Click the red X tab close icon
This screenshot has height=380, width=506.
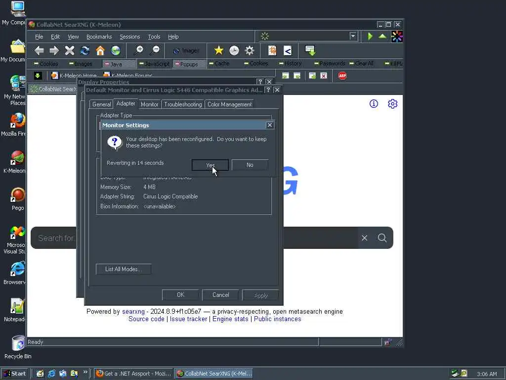point(324,76)
